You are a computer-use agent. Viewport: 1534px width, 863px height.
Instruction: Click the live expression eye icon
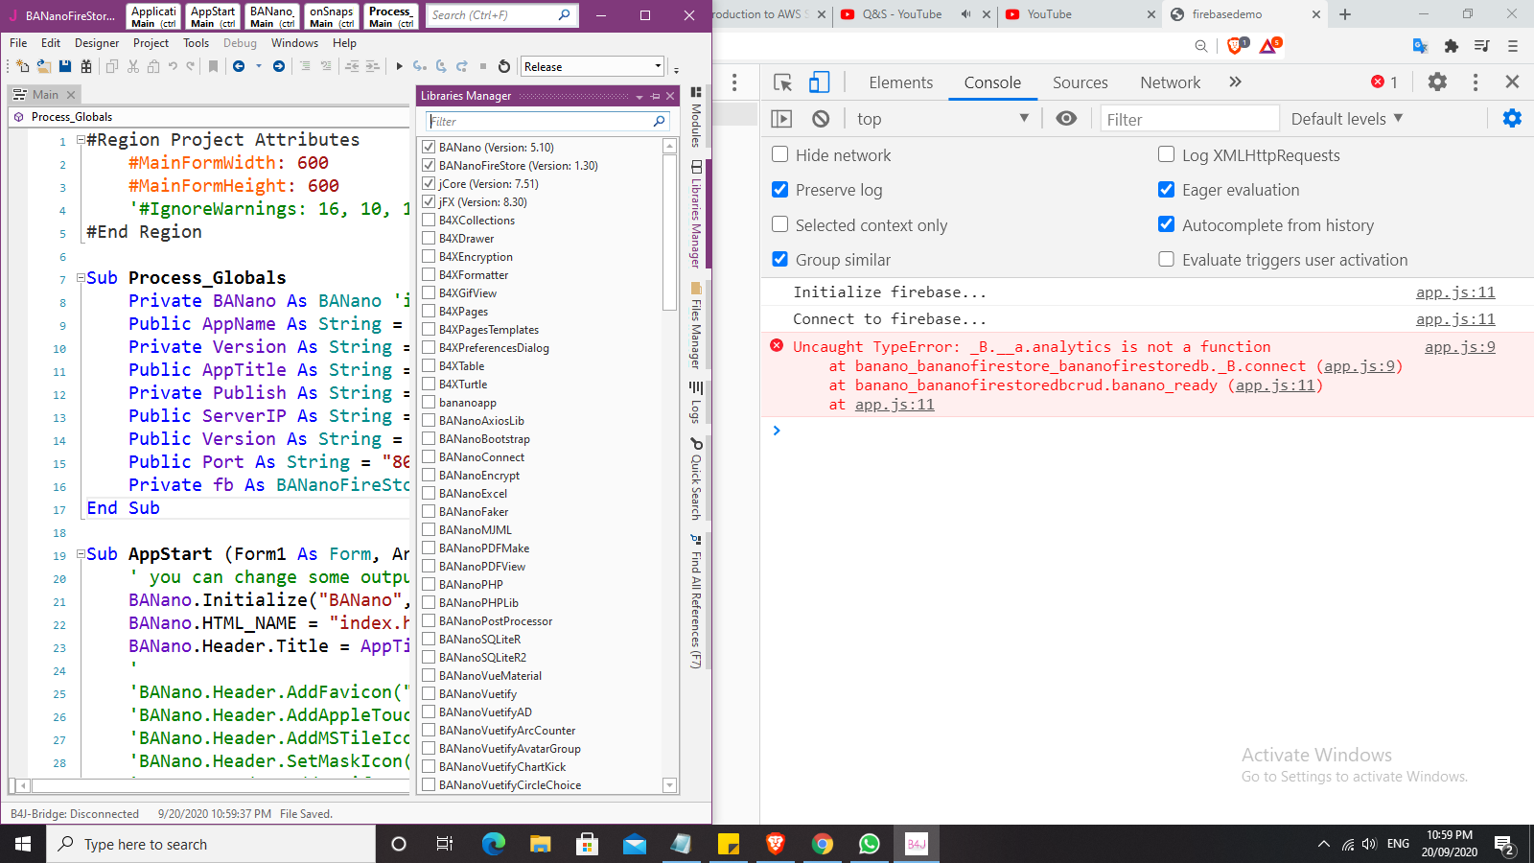tap(1066, 119)
